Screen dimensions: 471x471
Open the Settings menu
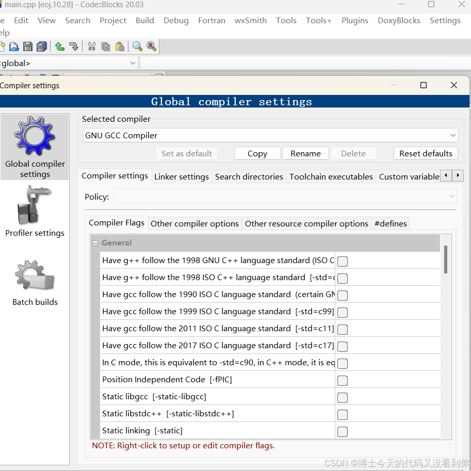(x=445, y=21)
